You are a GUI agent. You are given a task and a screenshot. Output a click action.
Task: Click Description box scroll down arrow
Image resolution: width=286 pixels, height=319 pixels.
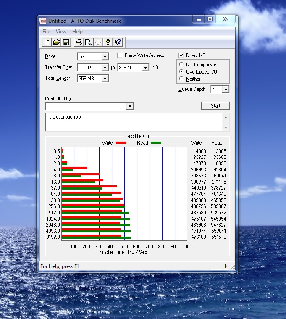226,128
